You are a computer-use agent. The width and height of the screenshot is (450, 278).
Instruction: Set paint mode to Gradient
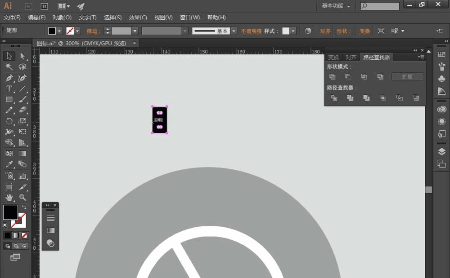[16, 235]
